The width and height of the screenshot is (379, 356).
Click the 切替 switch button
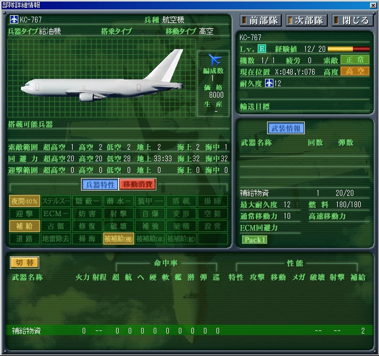tap(25, 263)
